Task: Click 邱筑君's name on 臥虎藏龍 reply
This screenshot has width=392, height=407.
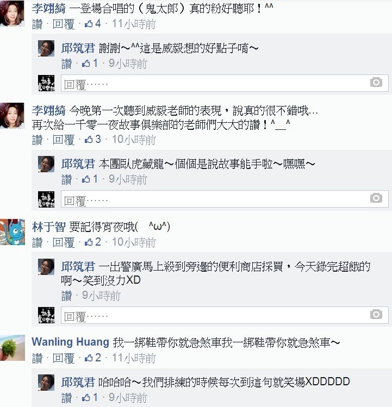Action: pos(78,164)
